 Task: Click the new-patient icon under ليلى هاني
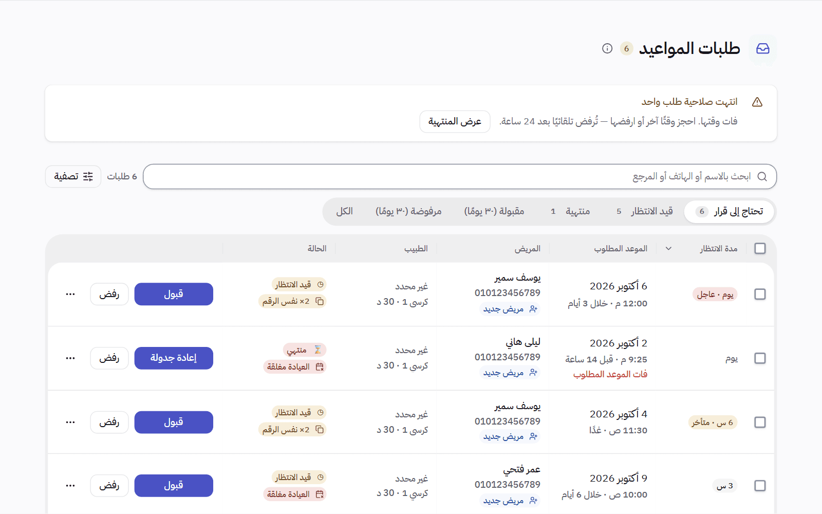pyautogui.click(x=533, y=373)
